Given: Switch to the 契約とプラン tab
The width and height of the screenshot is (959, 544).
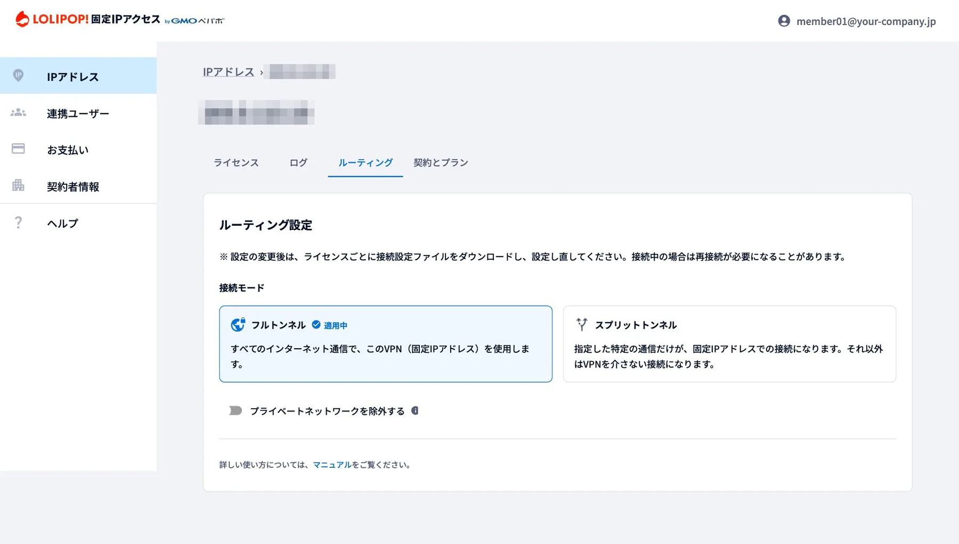Looking at the screenshot, I should click(x=441, y=162).
